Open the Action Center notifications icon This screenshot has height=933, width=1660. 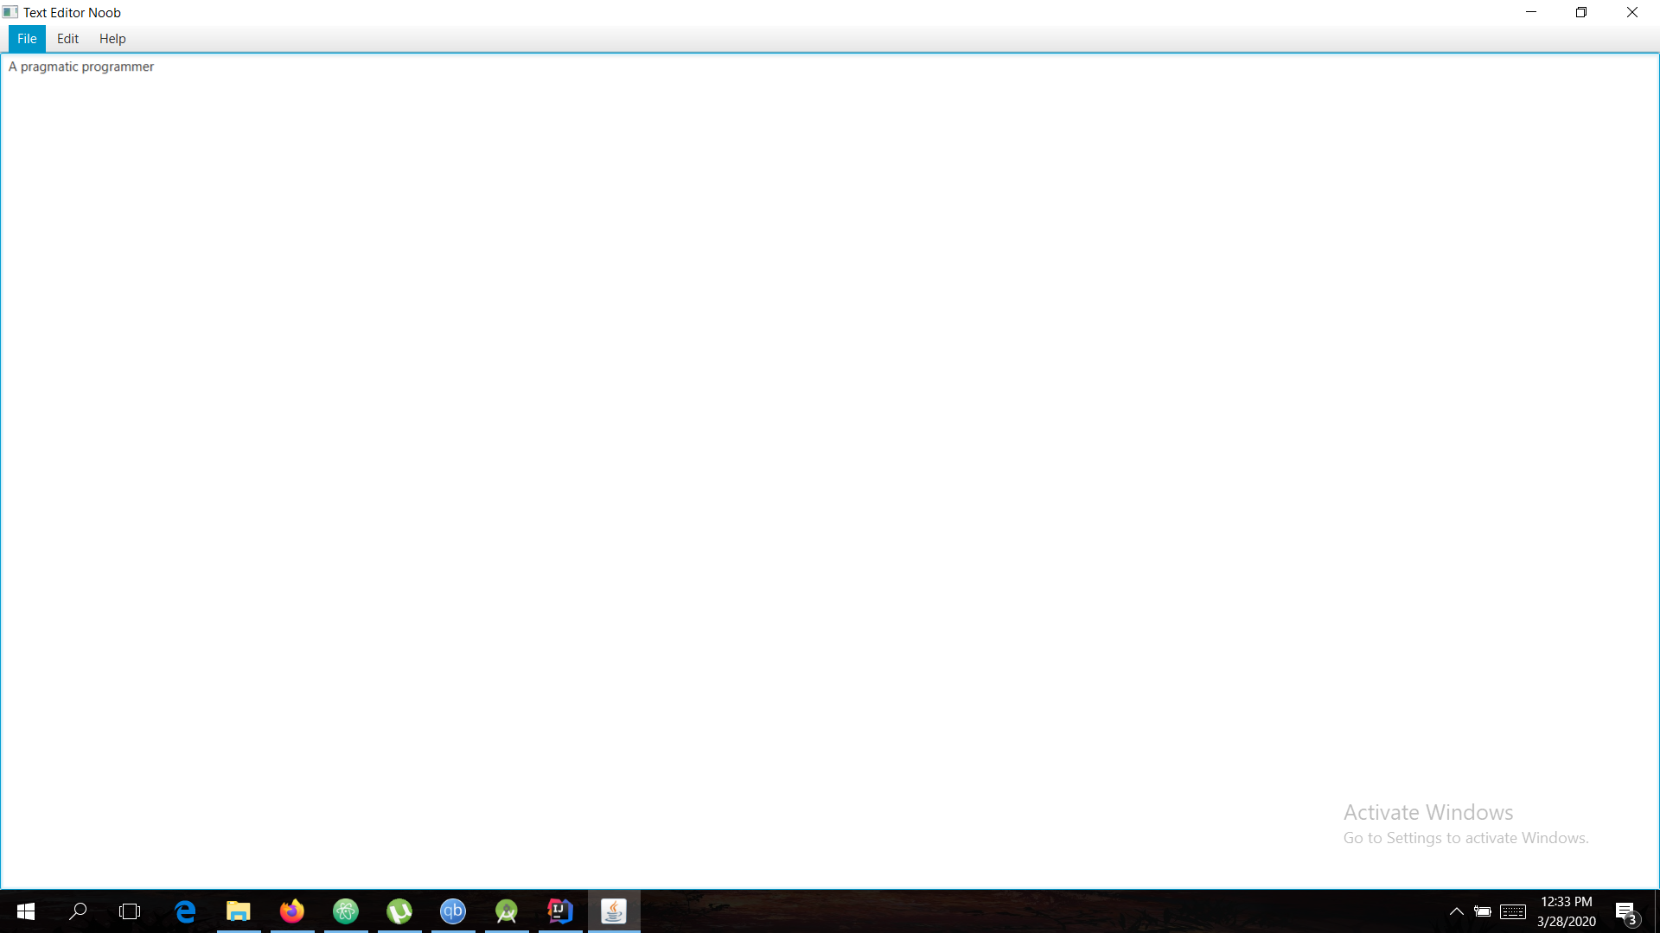(1625, 911)
